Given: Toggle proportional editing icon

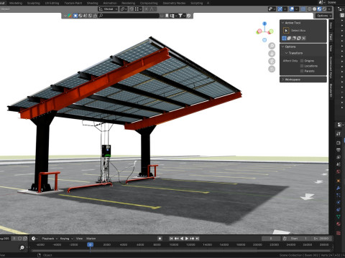Looking at the screenshot, I should coord(147,9).
